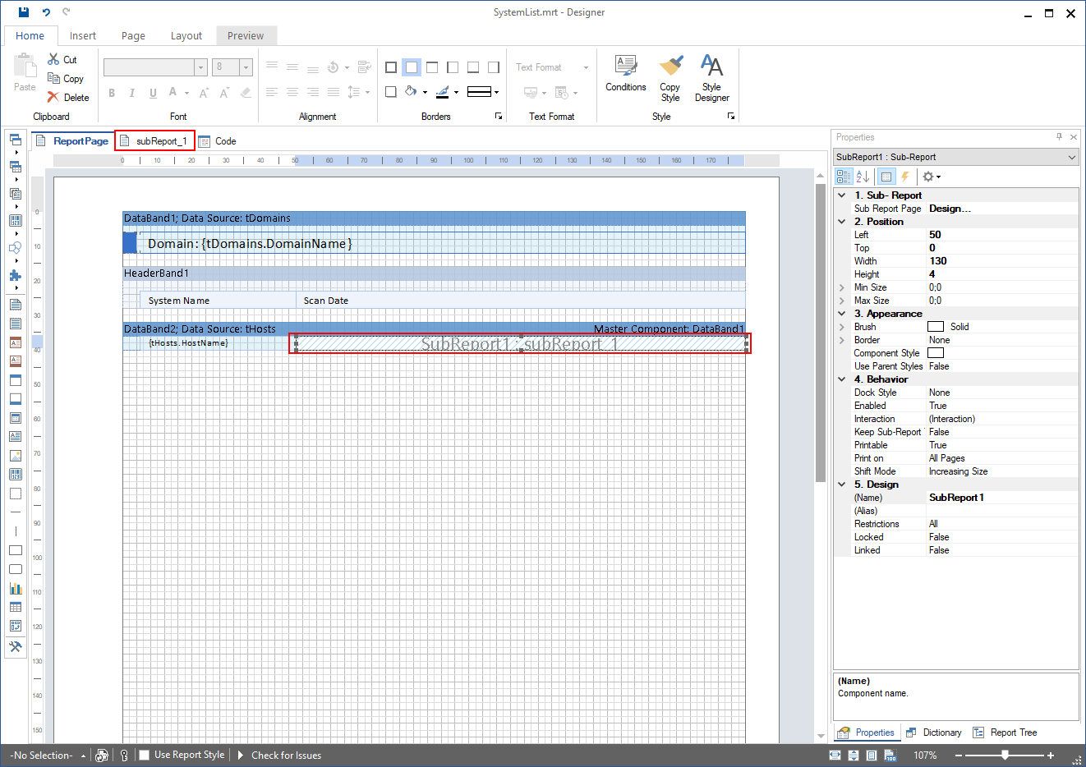Open the properties gear settings dropdown
Image resolution: width=1086 pixels, height=767 pixels.
click(x=931, y=177)
